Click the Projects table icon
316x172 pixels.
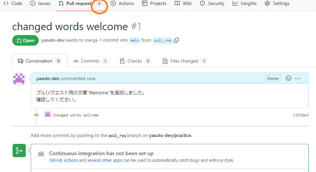click(x=145, y=3)
